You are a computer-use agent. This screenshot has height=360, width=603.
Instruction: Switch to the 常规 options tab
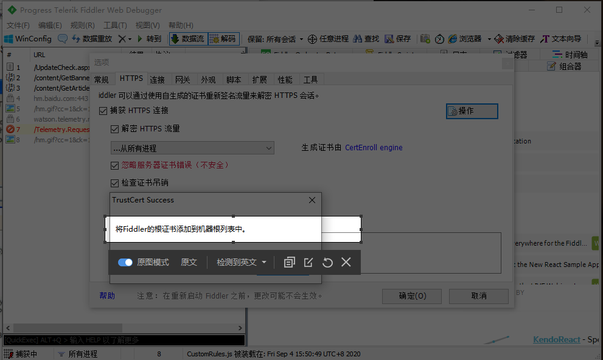[102, 80]
